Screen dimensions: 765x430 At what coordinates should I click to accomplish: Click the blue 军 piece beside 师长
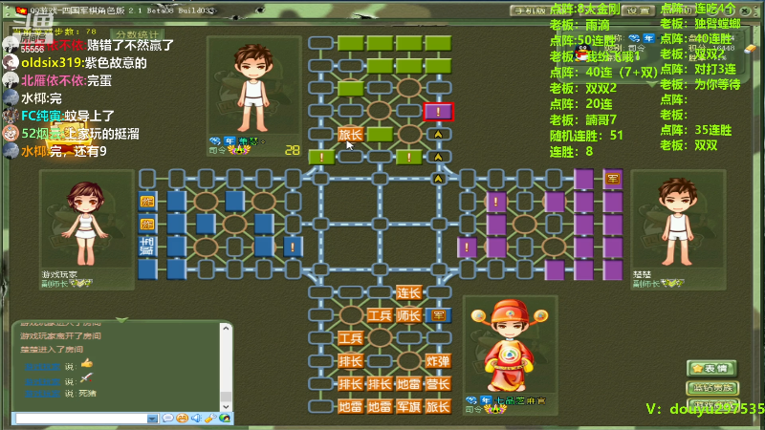point(438,315)
